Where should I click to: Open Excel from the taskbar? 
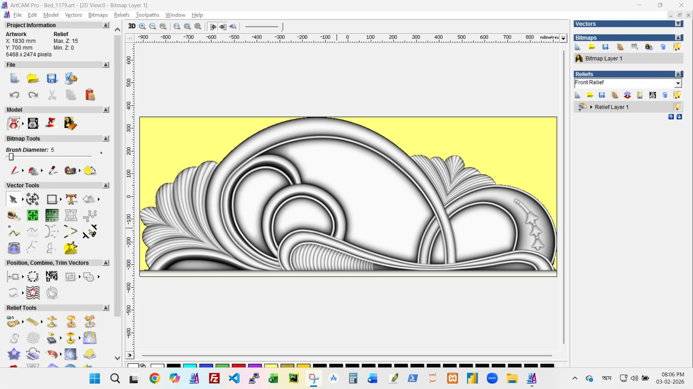pos(274,379)
